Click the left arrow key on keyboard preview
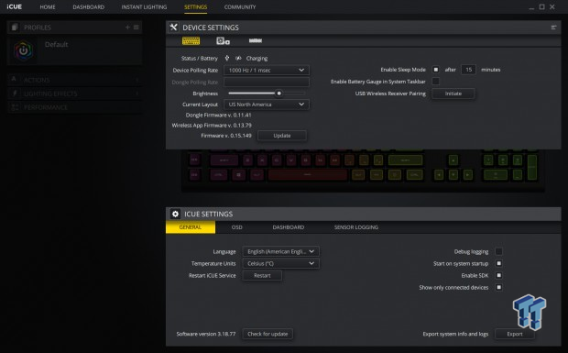Viewport: 568px width, 353px height. [x=439, y=175]
